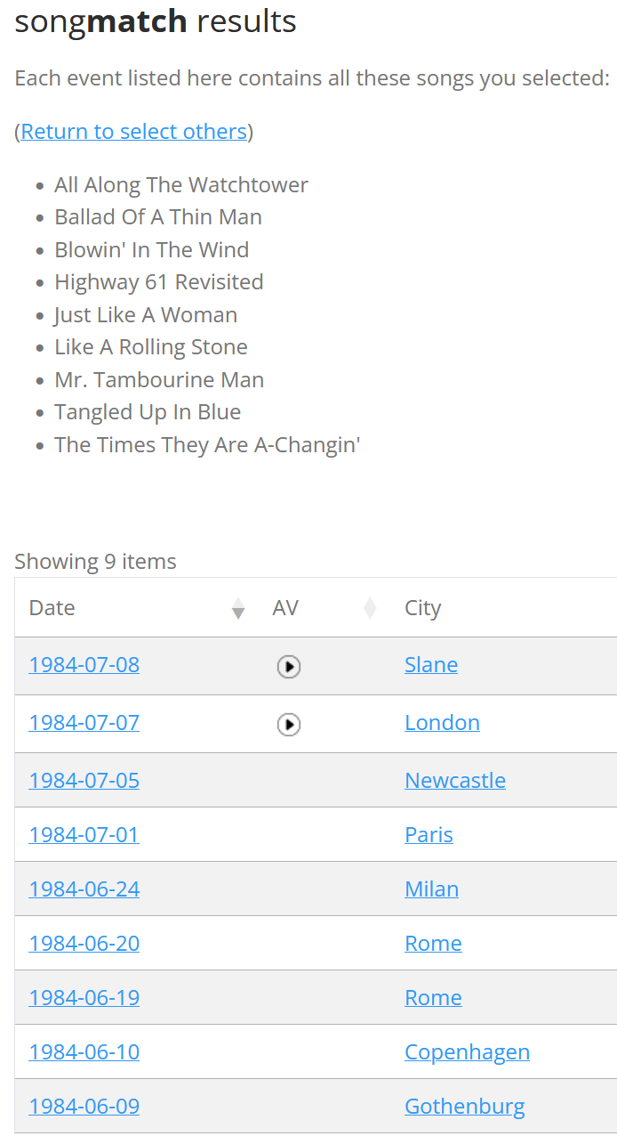617x1136 pixels.
Task: Sort table by AV column arrows
Action: point(370,609)
